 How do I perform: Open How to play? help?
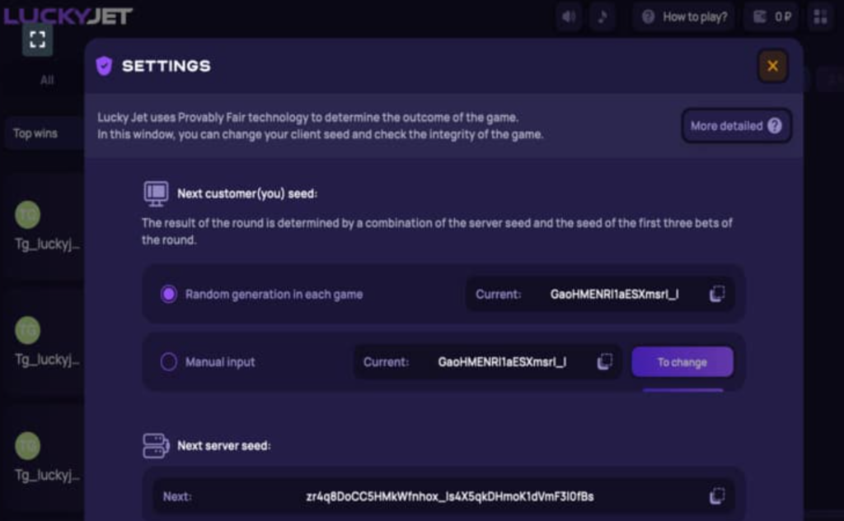684,16
